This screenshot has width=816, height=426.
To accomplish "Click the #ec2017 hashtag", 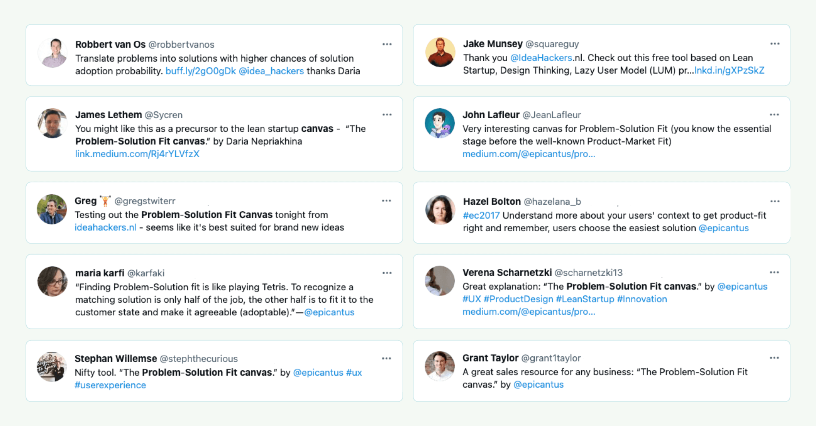I will [481, 215].
